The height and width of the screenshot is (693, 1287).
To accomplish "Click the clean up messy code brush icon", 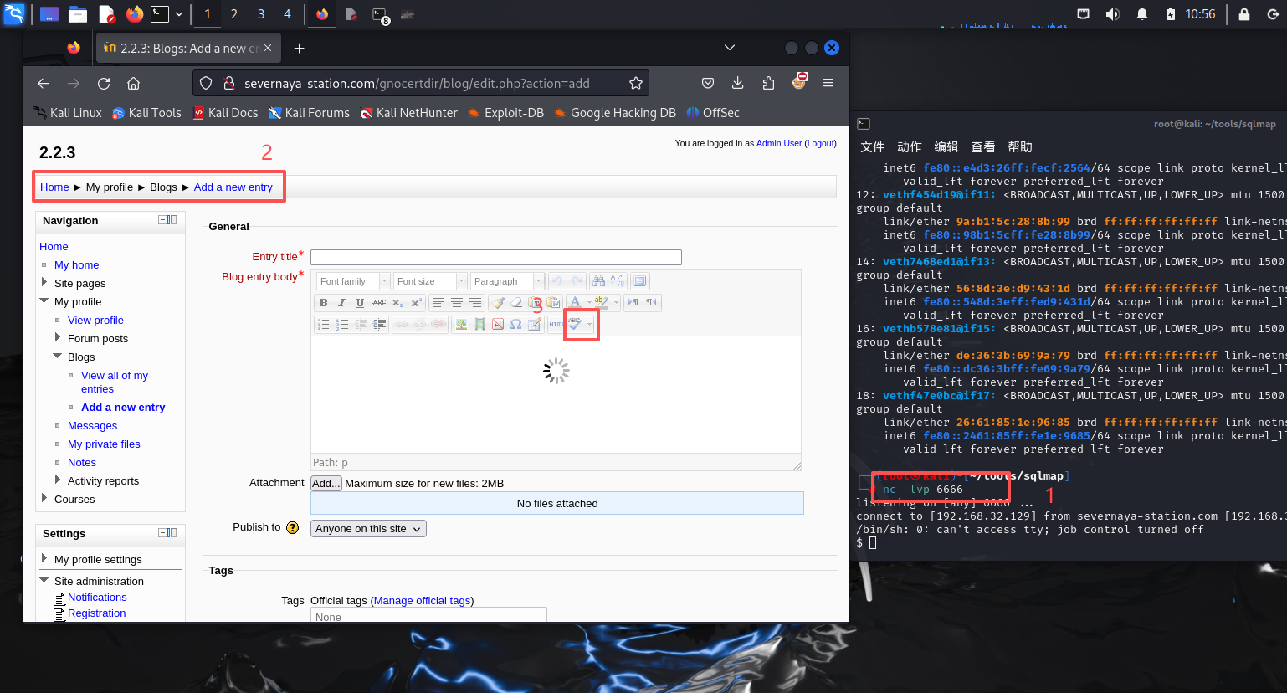I will click(x=498, y=303).
